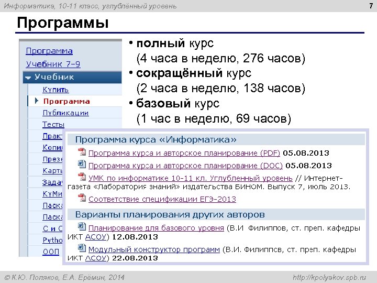Open the КуМи… submenu link
Viewport: 377px width, 283px height.
click(x=52, y=194)
